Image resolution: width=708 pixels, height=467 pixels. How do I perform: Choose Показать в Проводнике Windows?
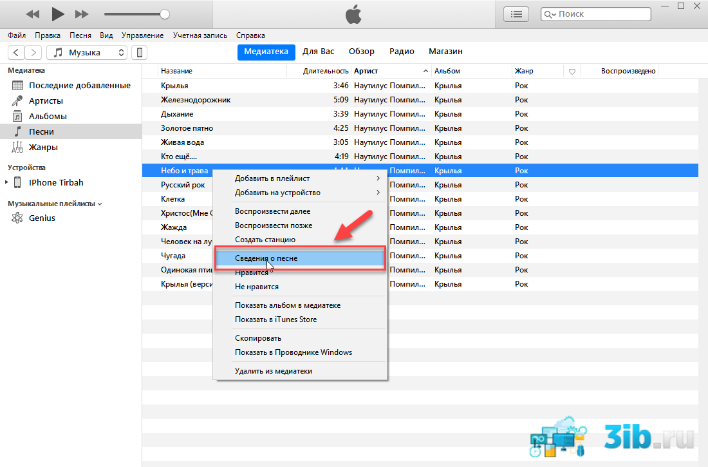(x=301, y=352)
